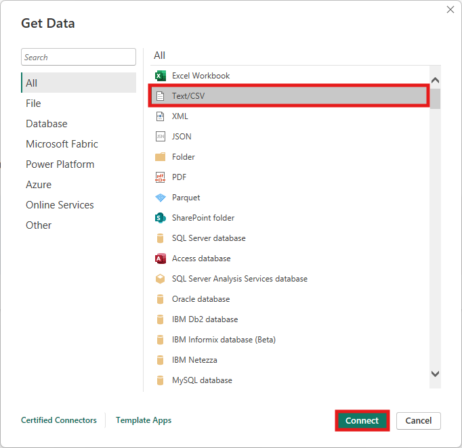
Task: Choose the Text/CSV label
Action: pos(188,96)
